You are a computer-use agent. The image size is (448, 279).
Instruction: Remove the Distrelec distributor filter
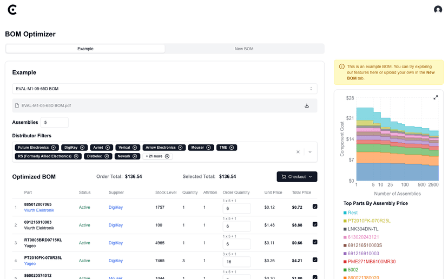click(107, 156)
